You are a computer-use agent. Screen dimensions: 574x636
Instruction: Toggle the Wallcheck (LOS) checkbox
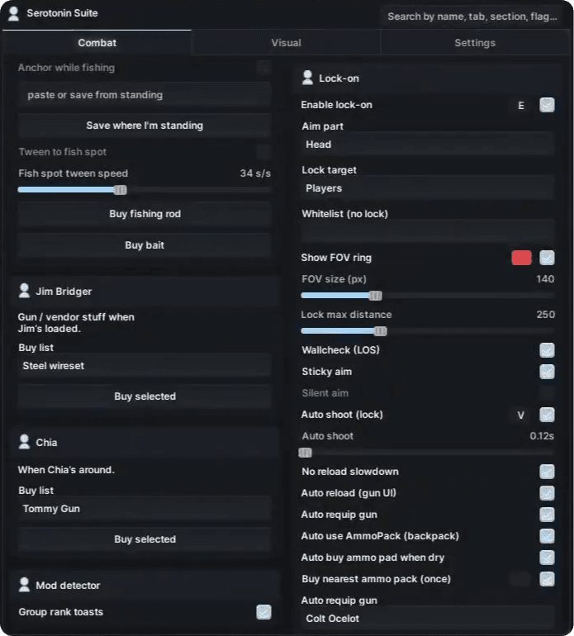[547, 350]
